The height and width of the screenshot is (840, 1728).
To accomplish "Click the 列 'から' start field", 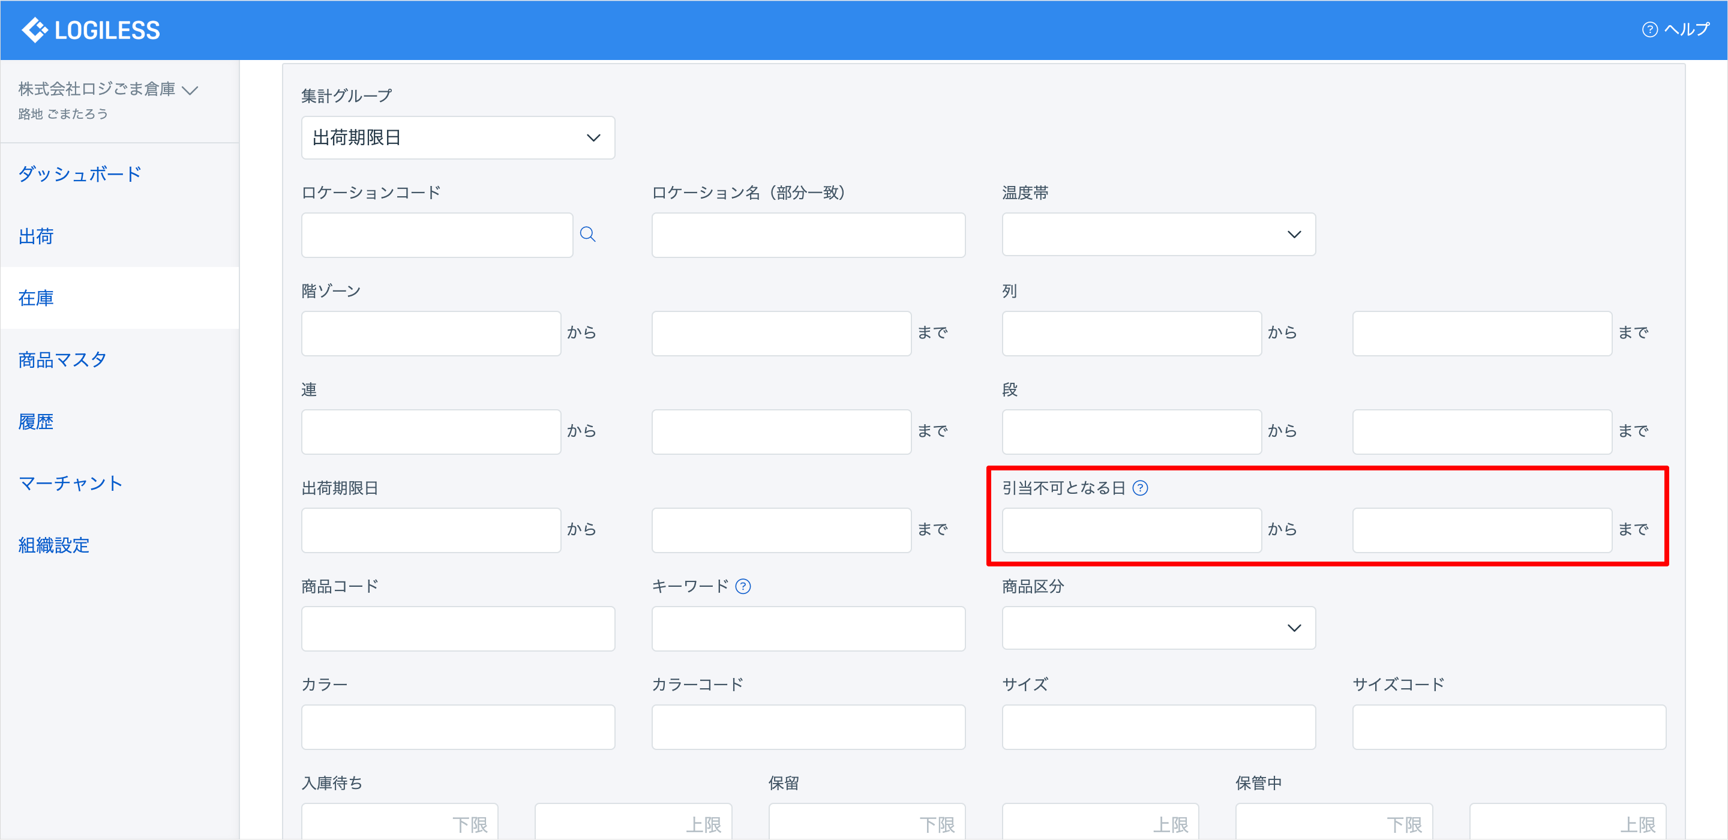I will coord(1132,334).
